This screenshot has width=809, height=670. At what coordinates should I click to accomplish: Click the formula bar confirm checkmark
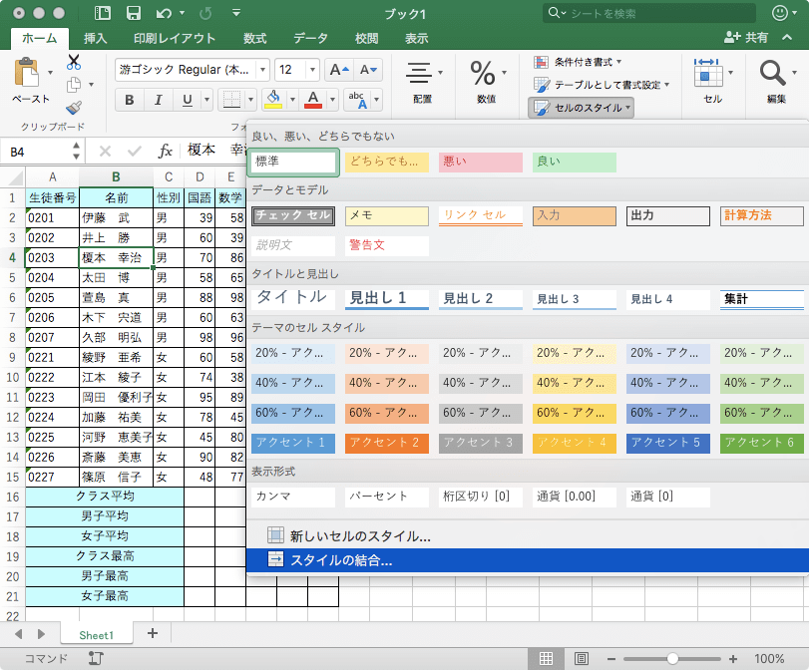tap(134, 152)
